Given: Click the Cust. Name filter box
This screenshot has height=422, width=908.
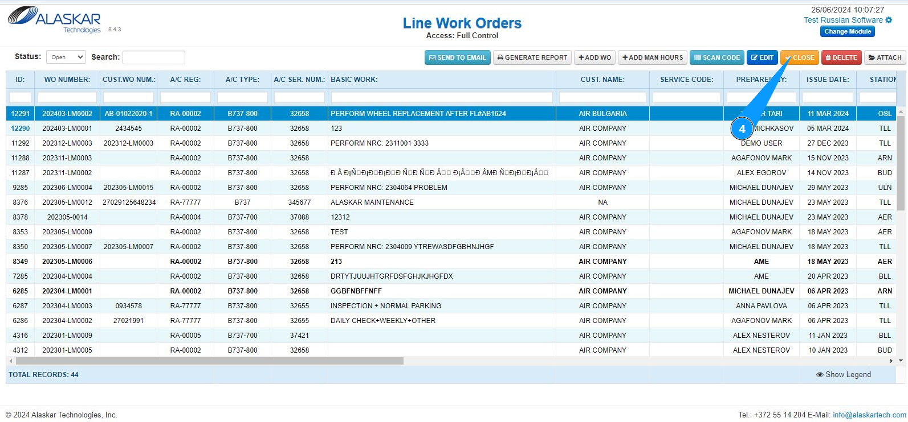Looking at the screenshot, I should coord(603,97).
